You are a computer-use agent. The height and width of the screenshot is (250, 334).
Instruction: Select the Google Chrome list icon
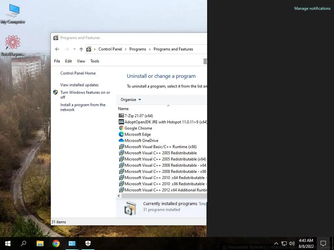pos(121,128)
